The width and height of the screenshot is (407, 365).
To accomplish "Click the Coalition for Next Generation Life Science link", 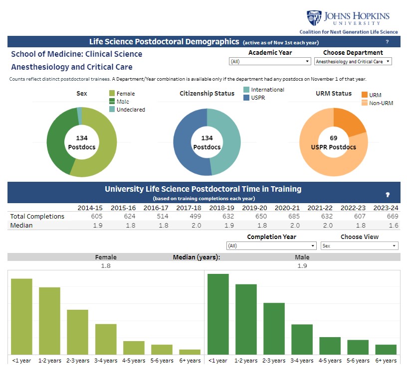I will click(352, 32).
